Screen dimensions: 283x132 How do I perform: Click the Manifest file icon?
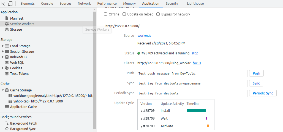click(x=7, y=18)
